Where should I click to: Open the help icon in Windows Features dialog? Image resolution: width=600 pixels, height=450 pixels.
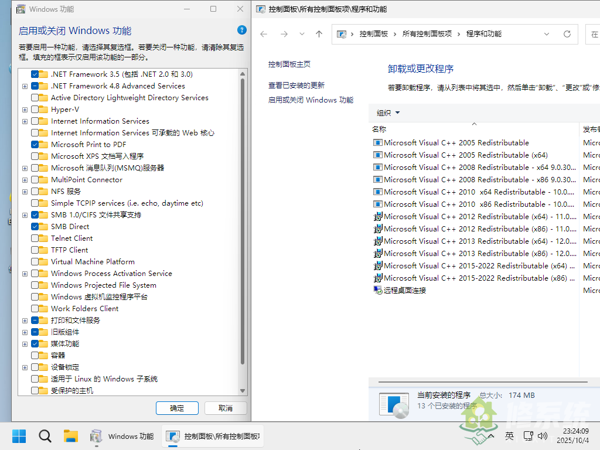coord(241,30)
